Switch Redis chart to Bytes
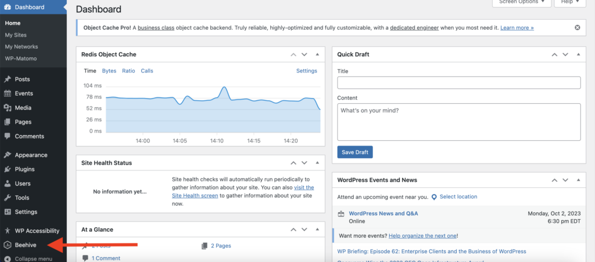The height and width of the screenshot is (262, 595). click(109, 71)
